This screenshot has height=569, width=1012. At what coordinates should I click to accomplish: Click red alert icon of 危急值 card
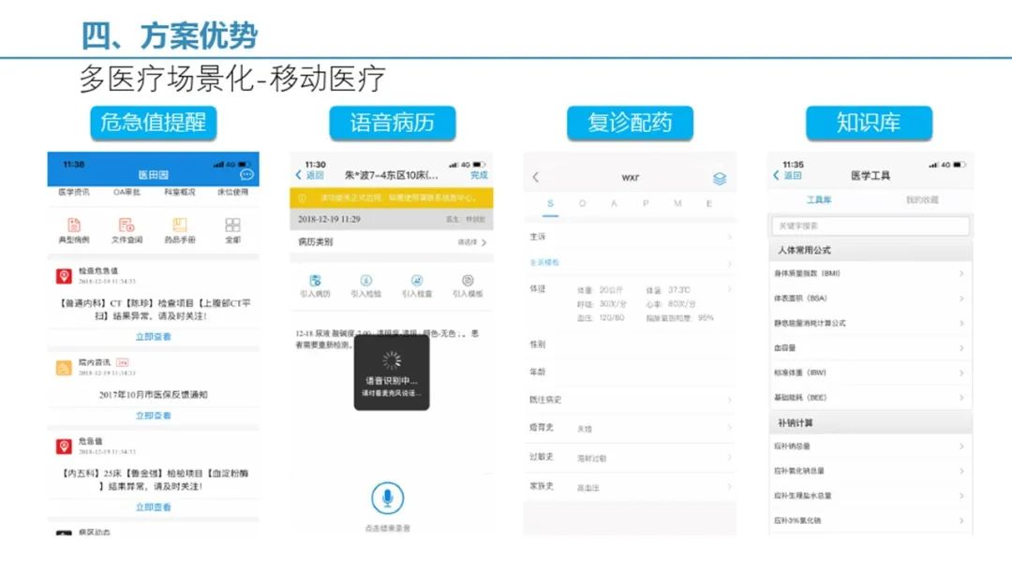[64, 446]
